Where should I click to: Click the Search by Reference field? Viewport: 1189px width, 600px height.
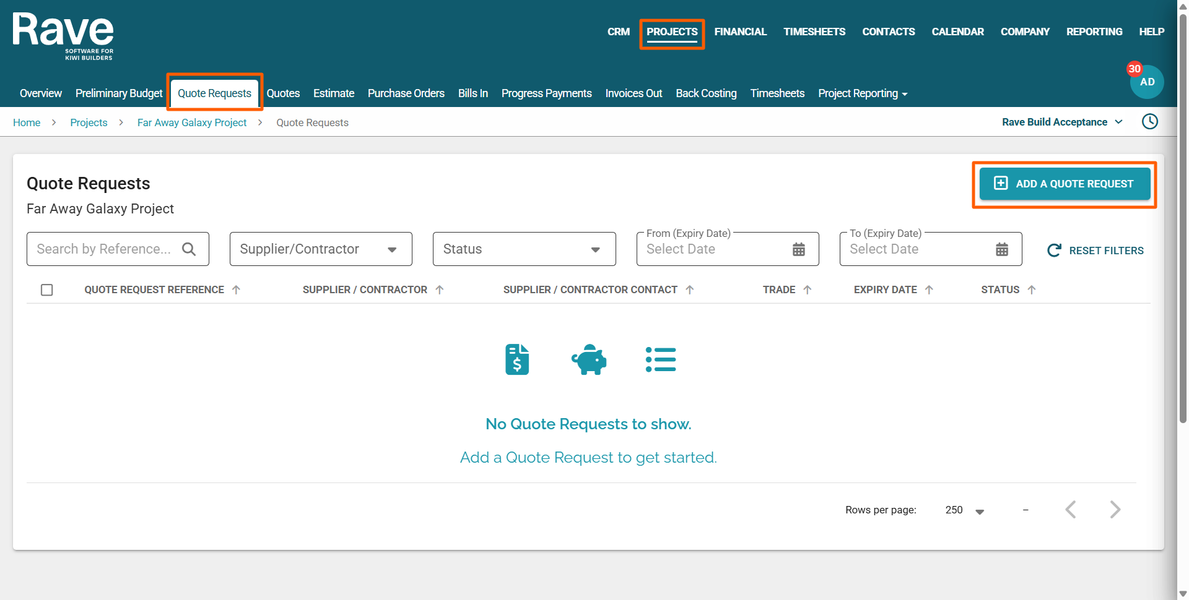[x=104, y=249]
